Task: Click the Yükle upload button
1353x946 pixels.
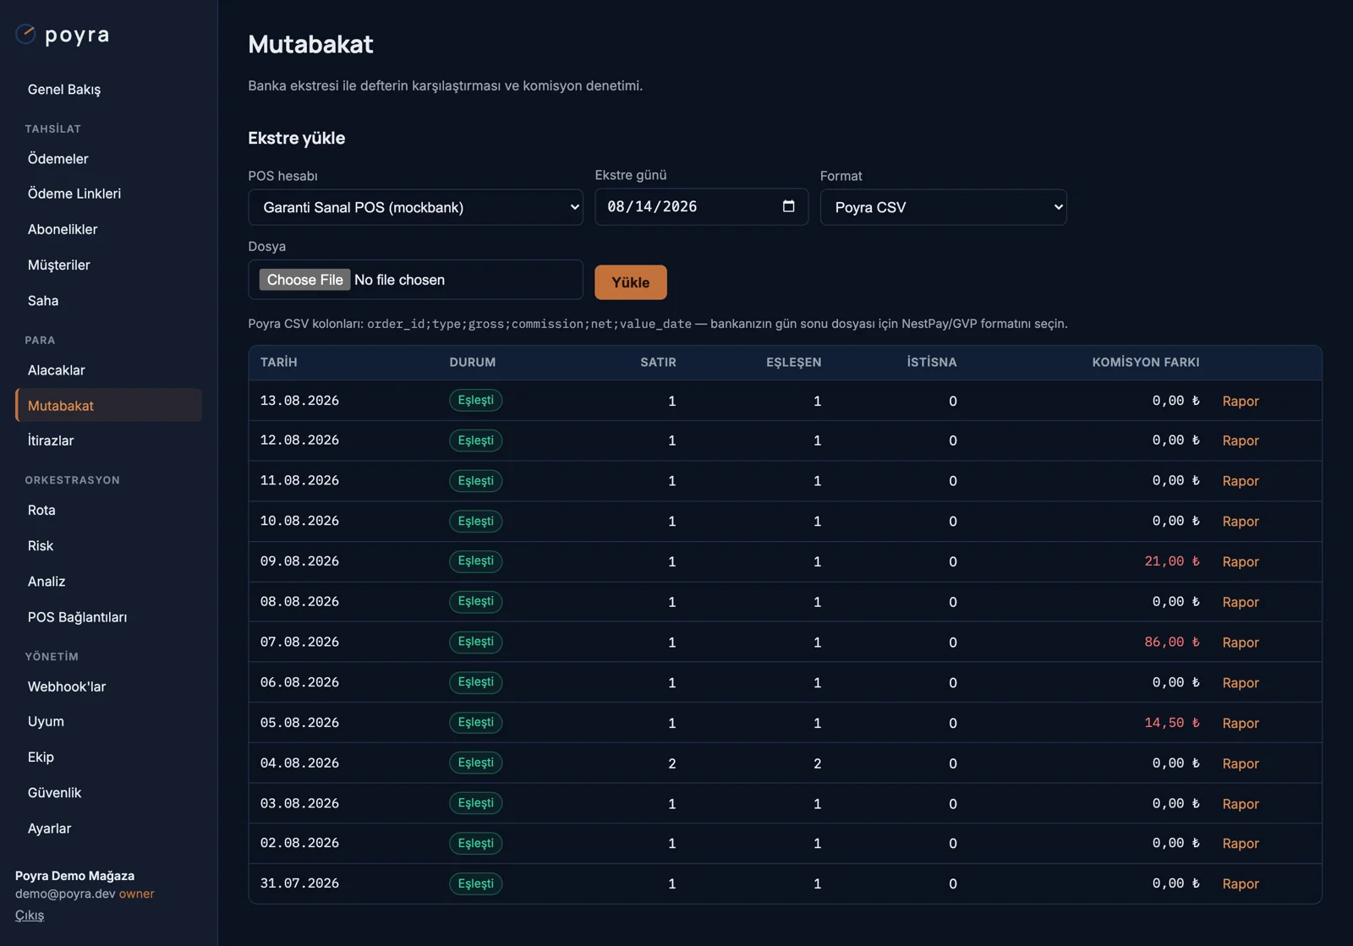Action: coord(631,282)
